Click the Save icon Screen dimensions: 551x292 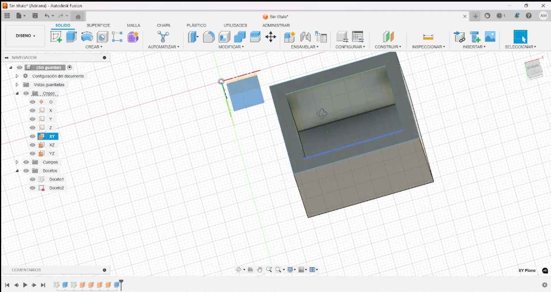35,16
